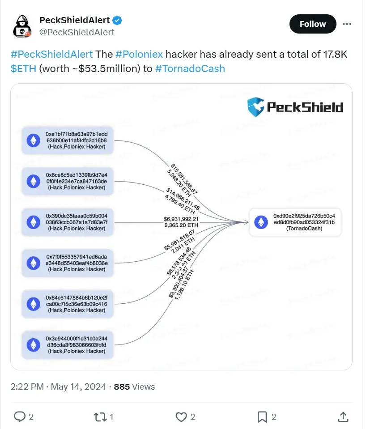This screenshot has width=366, height=429.
Task: Follow the PeckShieldAlert account
Action: click(x=312, y=24)
